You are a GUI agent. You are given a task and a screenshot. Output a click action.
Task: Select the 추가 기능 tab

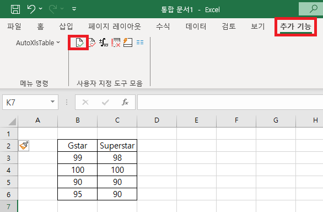click(x=295, y=26)
